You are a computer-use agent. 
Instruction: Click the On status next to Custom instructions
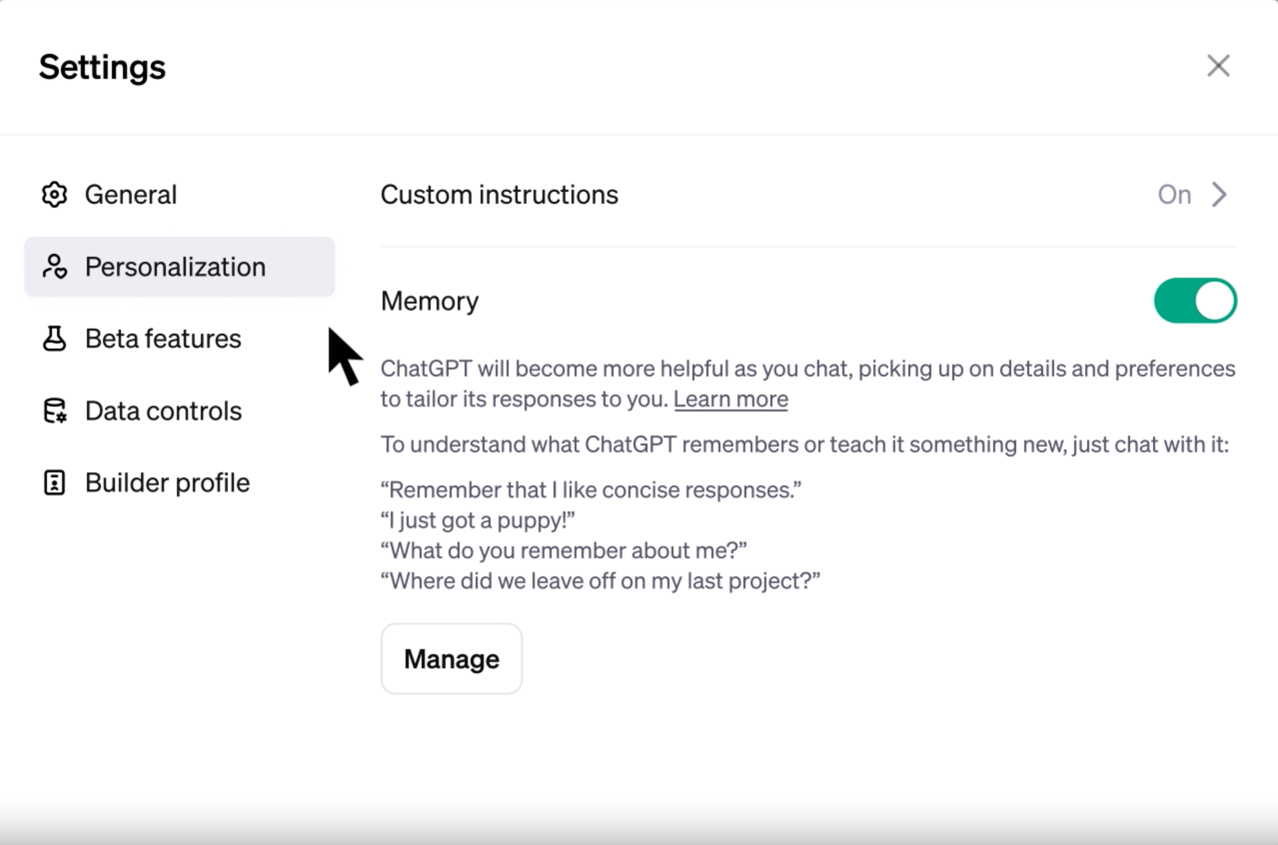pyautogui.click(x=1175, y=195)
